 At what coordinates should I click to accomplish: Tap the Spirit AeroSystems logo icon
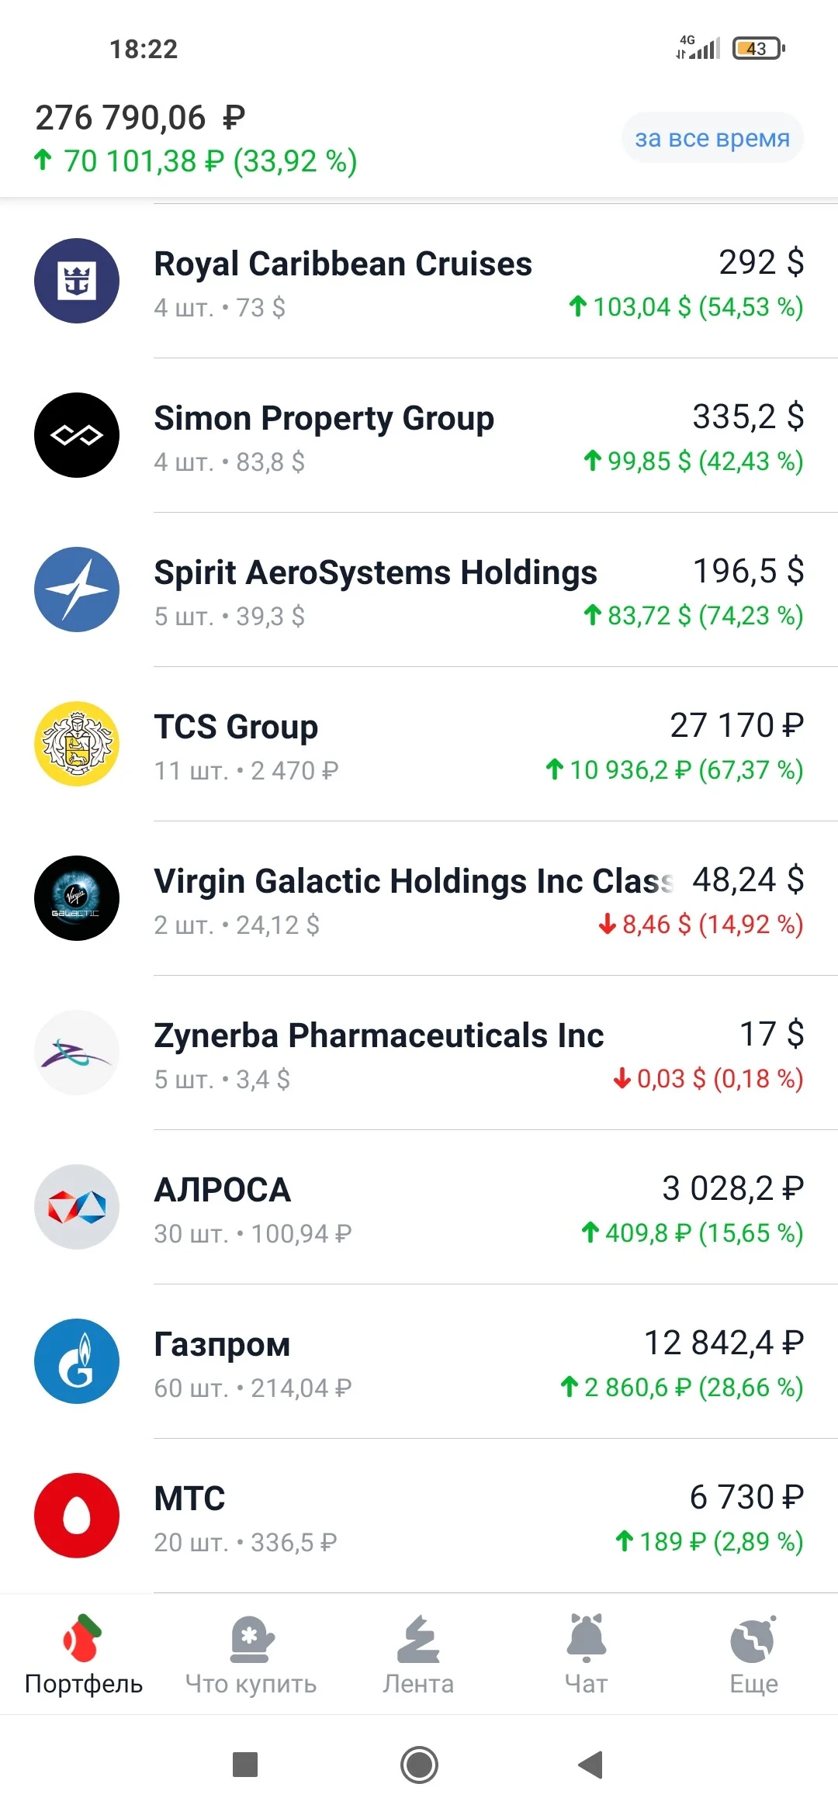point(77,589)
